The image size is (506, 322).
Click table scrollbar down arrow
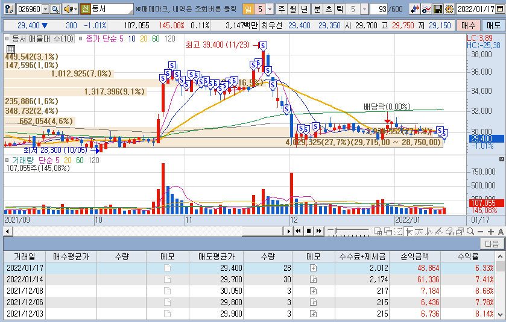click(x=500, y=315)
